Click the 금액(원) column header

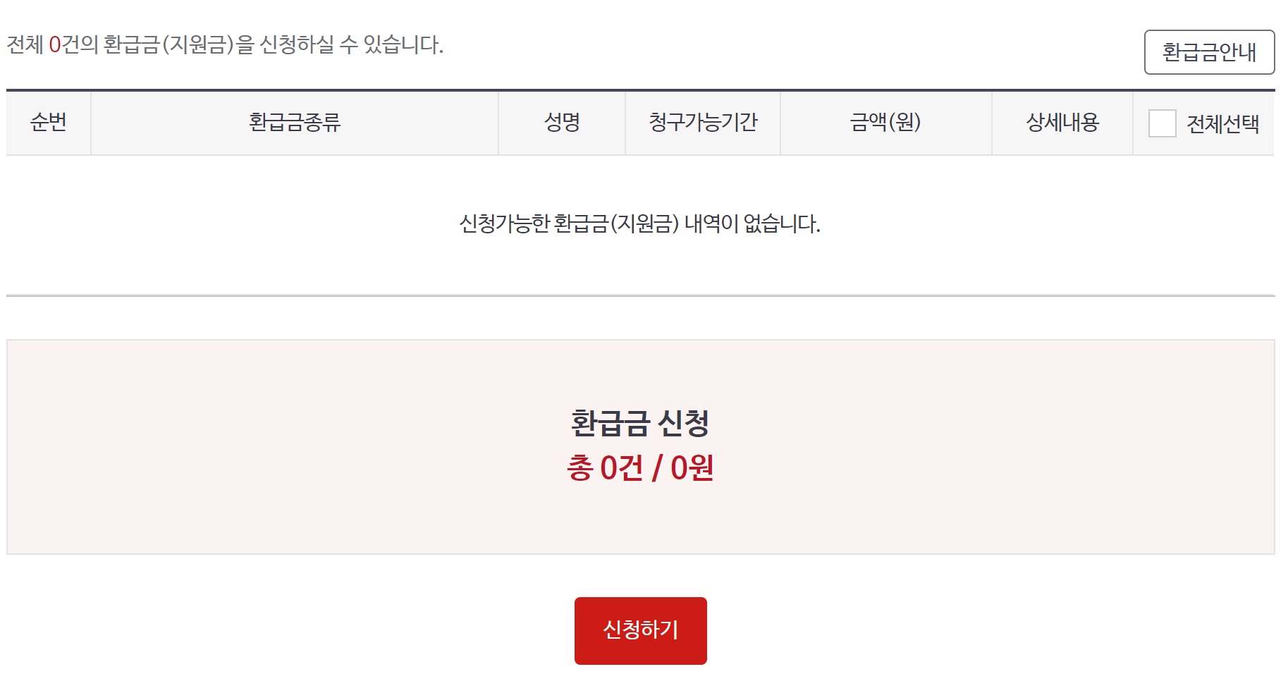885,123
